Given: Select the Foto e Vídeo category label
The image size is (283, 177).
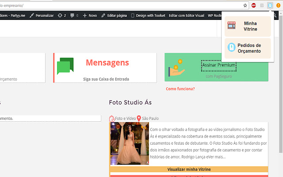Looking at the screenshot, I should 126,119.
